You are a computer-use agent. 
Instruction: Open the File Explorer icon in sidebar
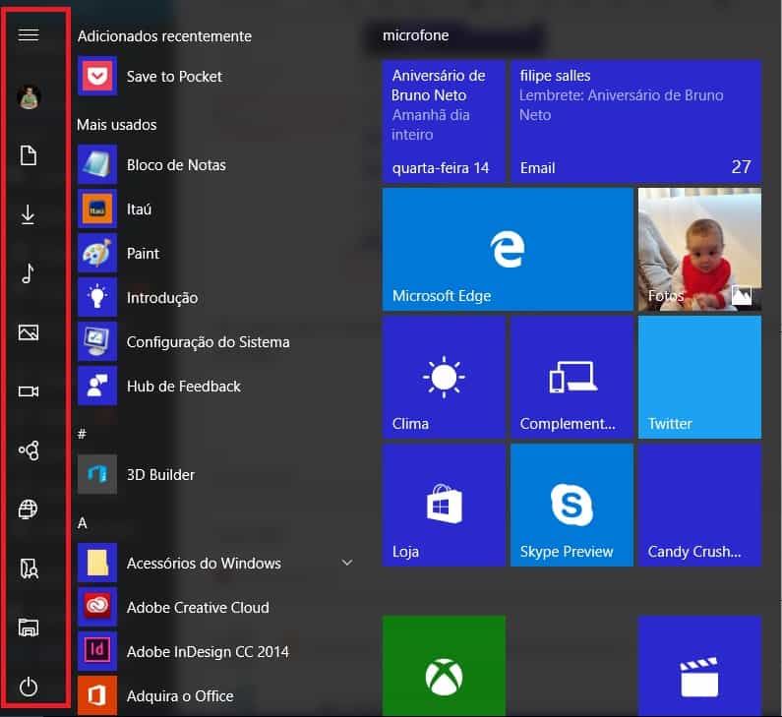[29, 627]
